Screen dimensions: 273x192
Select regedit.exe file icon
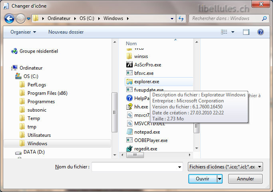click(130, 148)
